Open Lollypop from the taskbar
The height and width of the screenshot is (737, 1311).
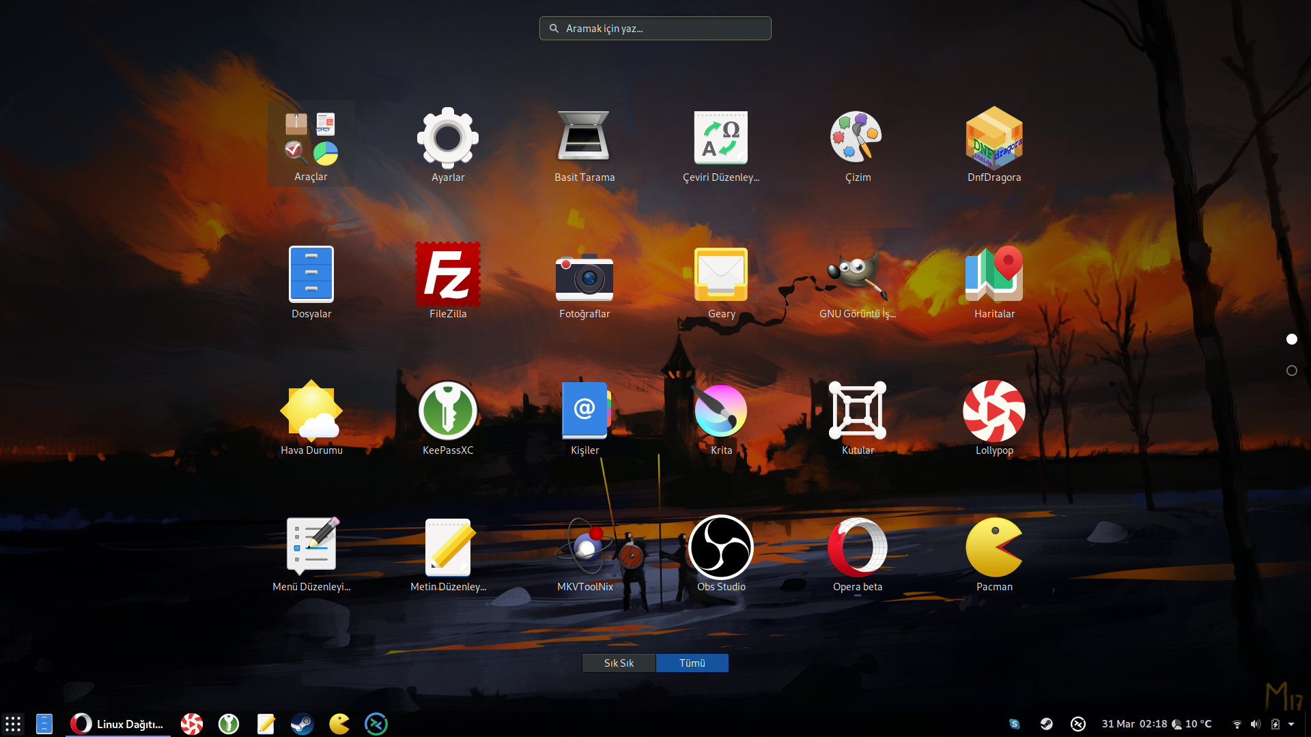pyautogui.click(x=192, y=723)
